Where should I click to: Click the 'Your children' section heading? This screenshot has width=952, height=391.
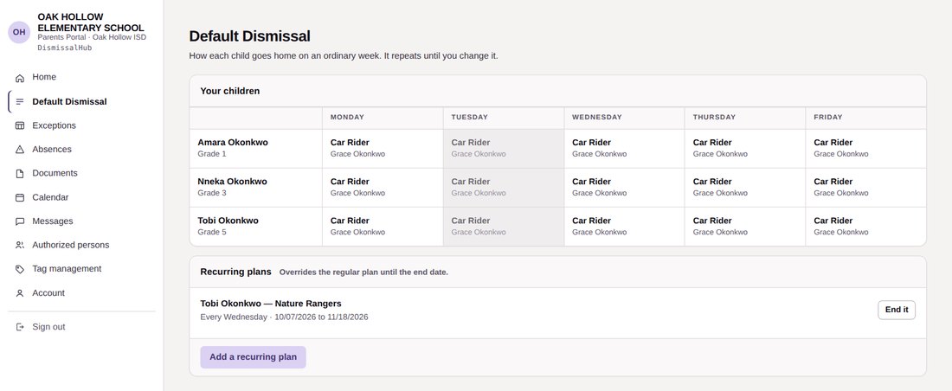click(x=230, y=91)
